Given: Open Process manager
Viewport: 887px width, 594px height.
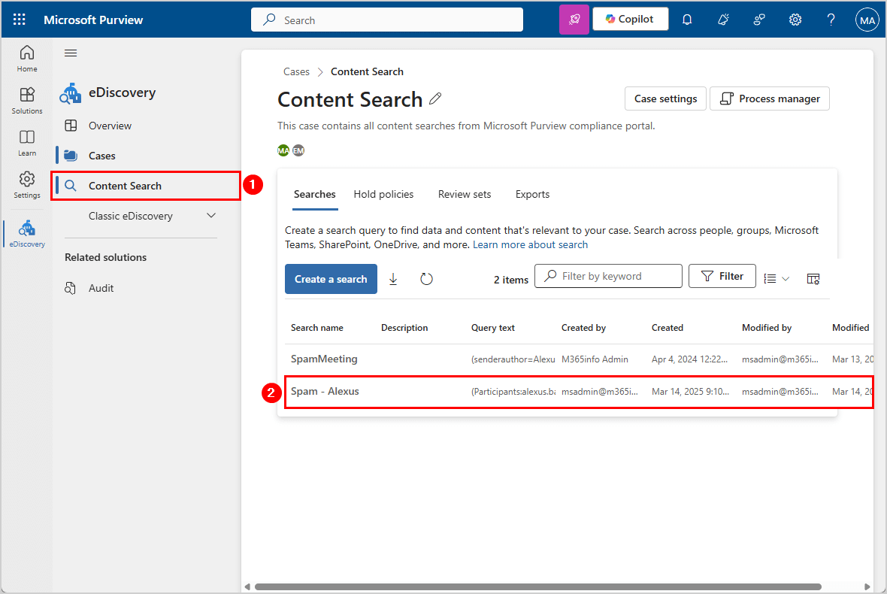Looking at the screenshot, I should click(769, 98).
